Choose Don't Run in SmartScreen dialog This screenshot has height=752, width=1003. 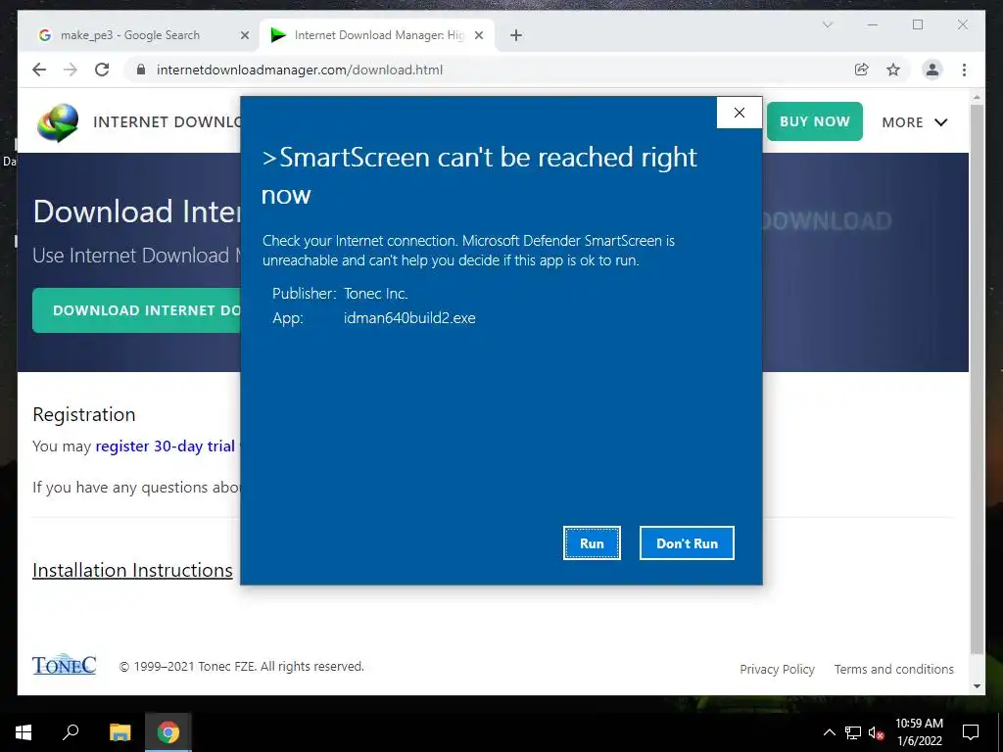click(687, 542)
